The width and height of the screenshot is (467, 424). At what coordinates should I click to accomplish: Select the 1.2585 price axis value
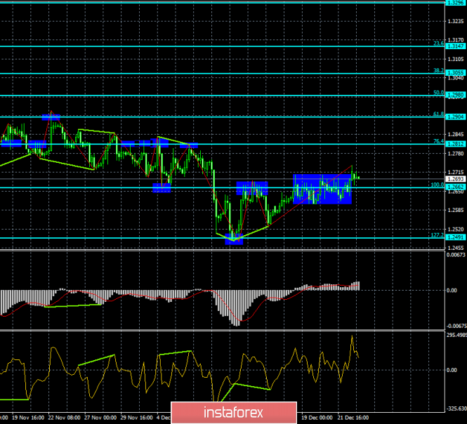(456, 210)
